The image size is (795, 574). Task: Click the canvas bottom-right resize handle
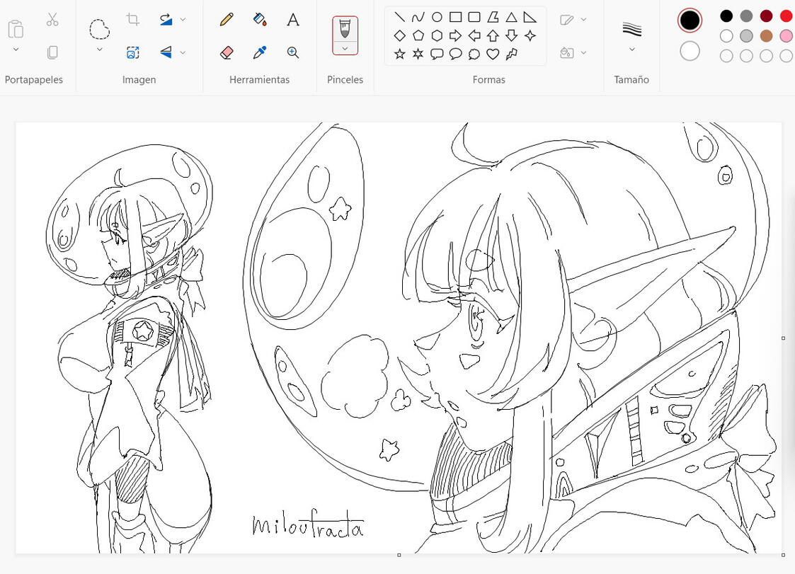tap(783, 555)
